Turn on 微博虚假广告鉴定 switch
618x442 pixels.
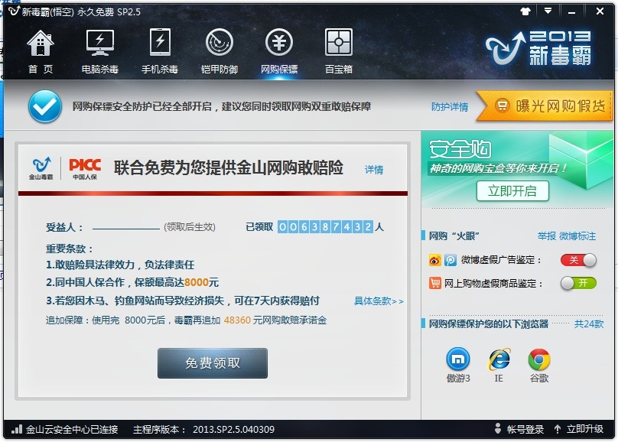pyautogui.click(x=577, y=260)
